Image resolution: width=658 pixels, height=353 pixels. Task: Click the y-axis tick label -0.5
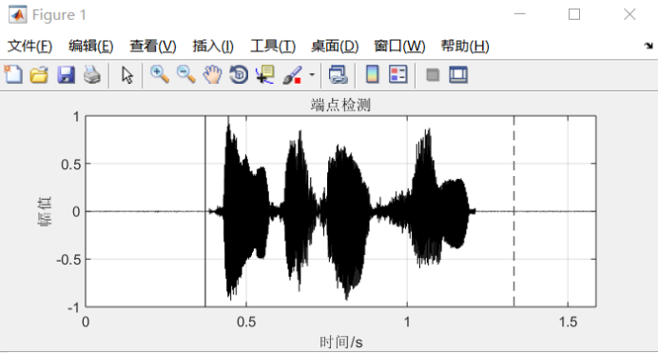pyautogui.click(x=68, y=260)
